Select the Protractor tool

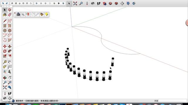point(5,67)
